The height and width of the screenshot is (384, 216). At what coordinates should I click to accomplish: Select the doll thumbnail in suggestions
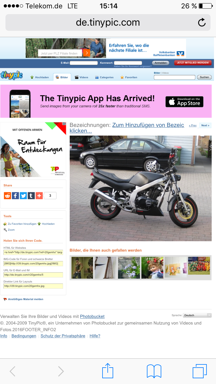click(152, 268)
